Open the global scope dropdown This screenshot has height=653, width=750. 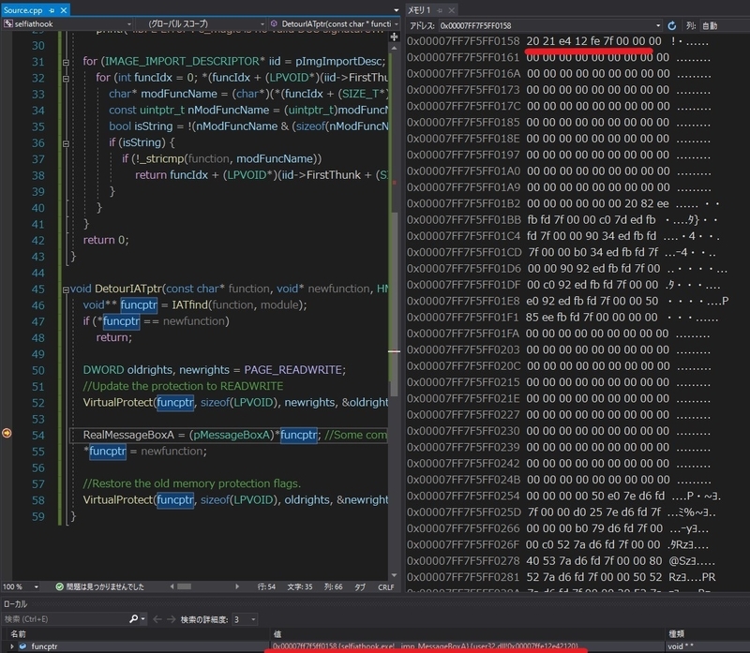pyautogui.click(x=201, y=24)
